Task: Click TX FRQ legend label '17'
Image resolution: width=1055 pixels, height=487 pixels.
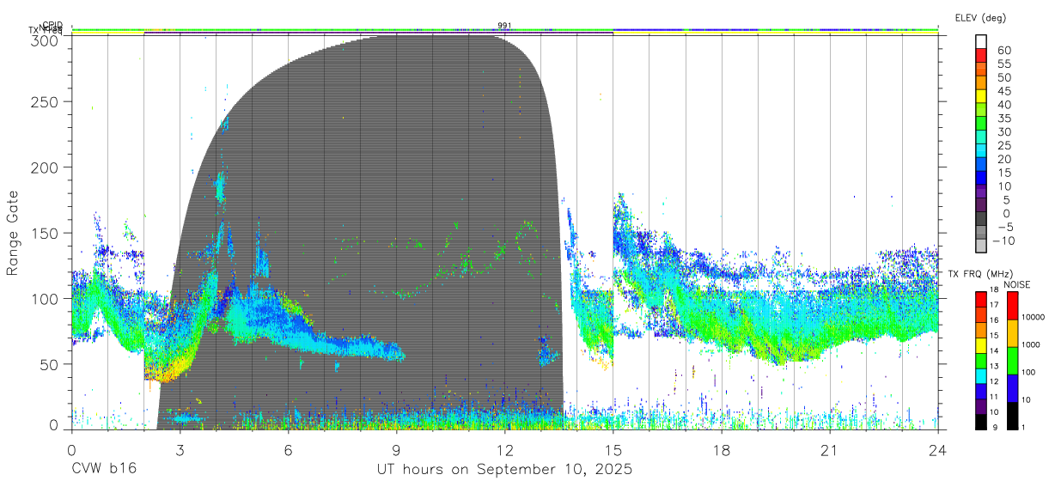Action: [993, 304]
